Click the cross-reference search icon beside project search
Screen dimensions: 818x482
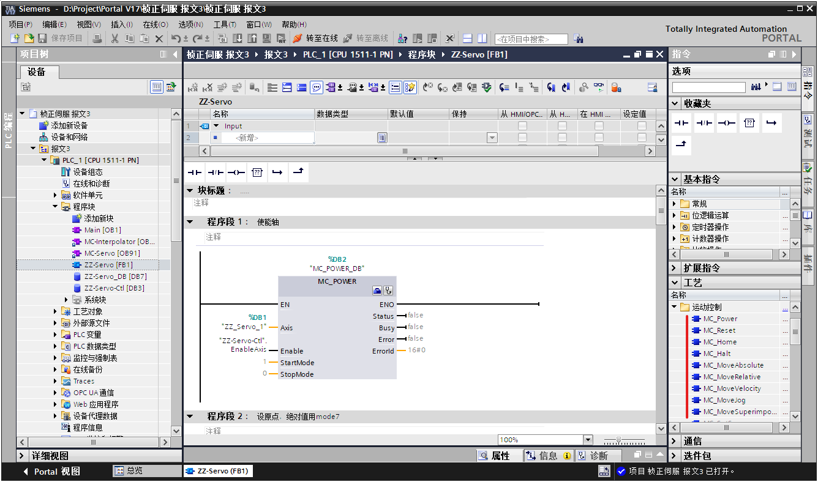pos(579,39)
